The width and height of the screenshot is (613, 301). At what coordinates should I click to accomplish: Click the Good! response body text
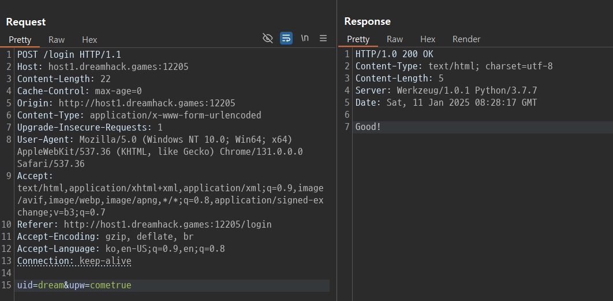coord(368,127)
